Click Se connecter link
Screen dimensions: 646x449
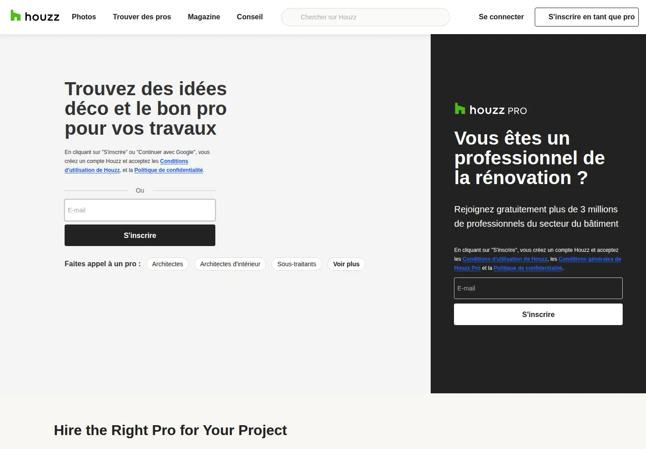(x=501, y=17)
